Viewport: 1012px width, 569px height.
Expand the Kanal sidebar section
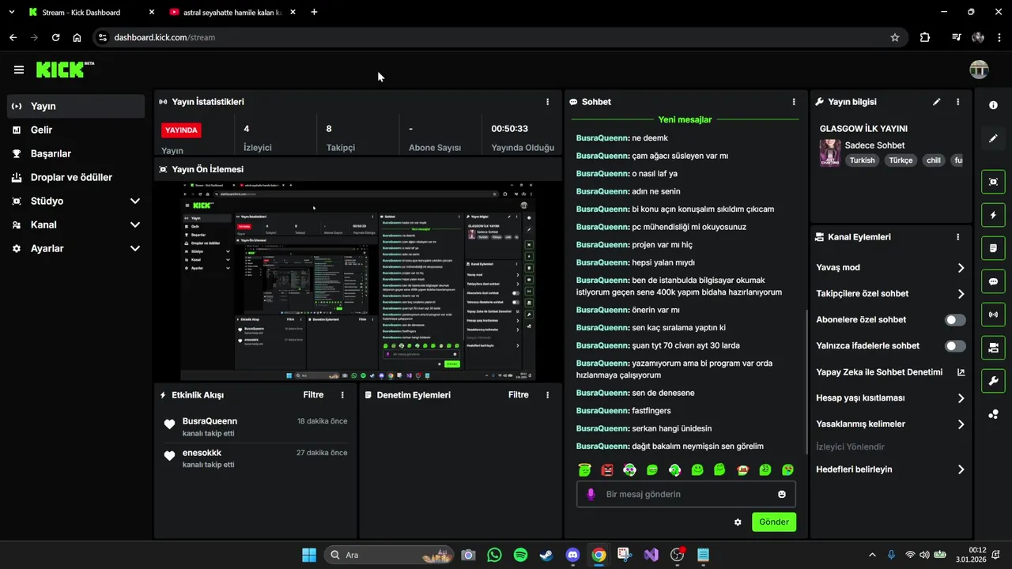(x=134, y=225)
